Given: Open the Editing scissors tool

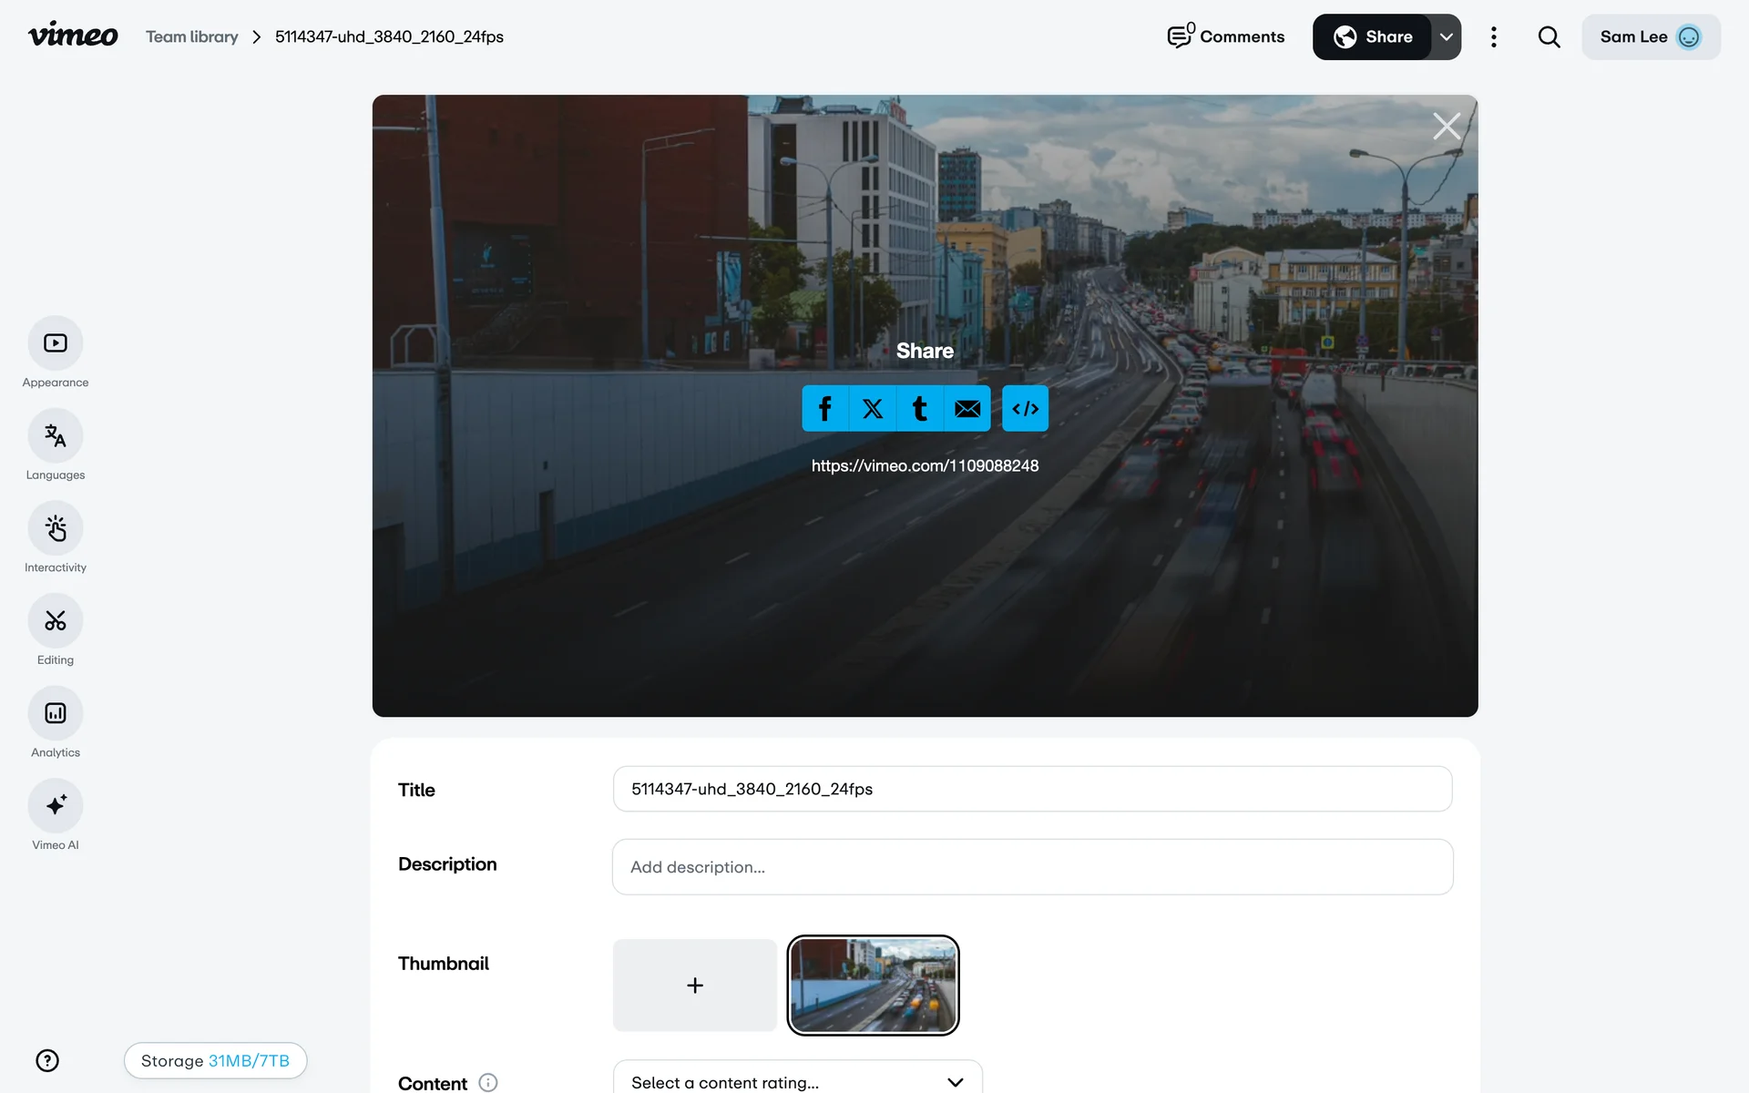Looking at the screenshot, I should pyautogui.click(x=56, y=621).
